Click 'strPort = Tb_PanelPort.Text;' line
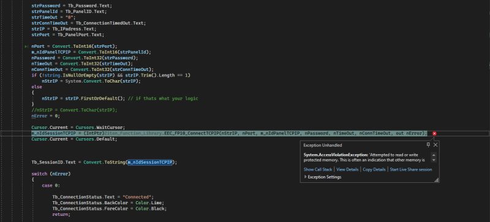The image size is (490, 222). tap(68, 35)
